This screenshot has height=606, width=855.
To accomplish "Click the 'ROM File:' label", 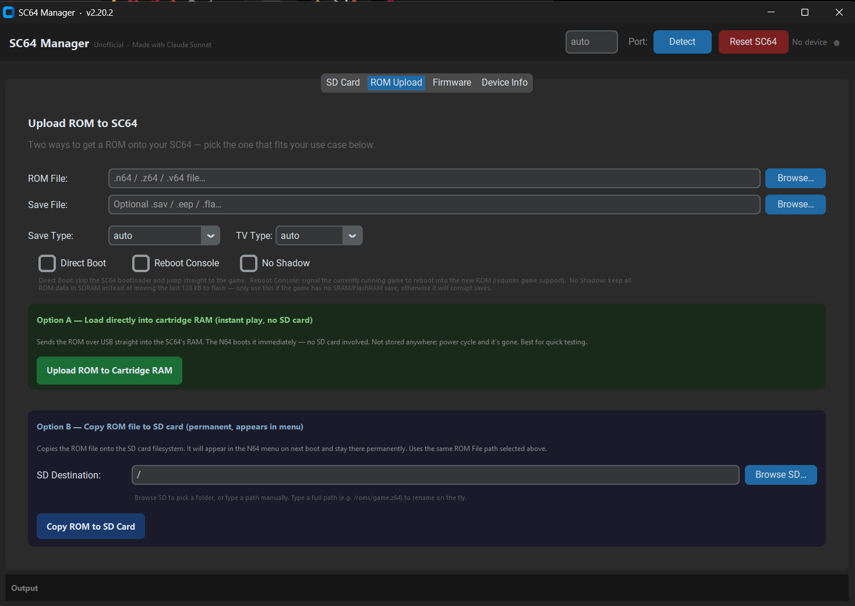I will pyautogui.click(x=48, y=179).
